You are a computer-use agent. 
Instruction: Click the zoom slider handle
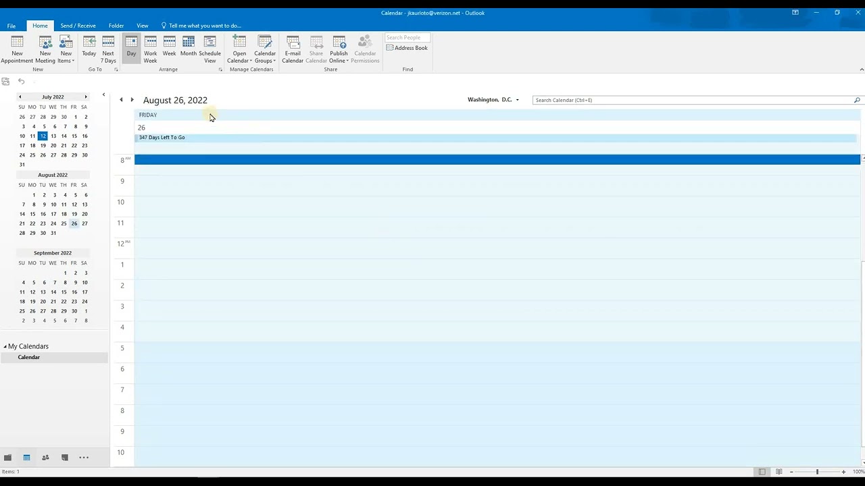pos(817,472)
